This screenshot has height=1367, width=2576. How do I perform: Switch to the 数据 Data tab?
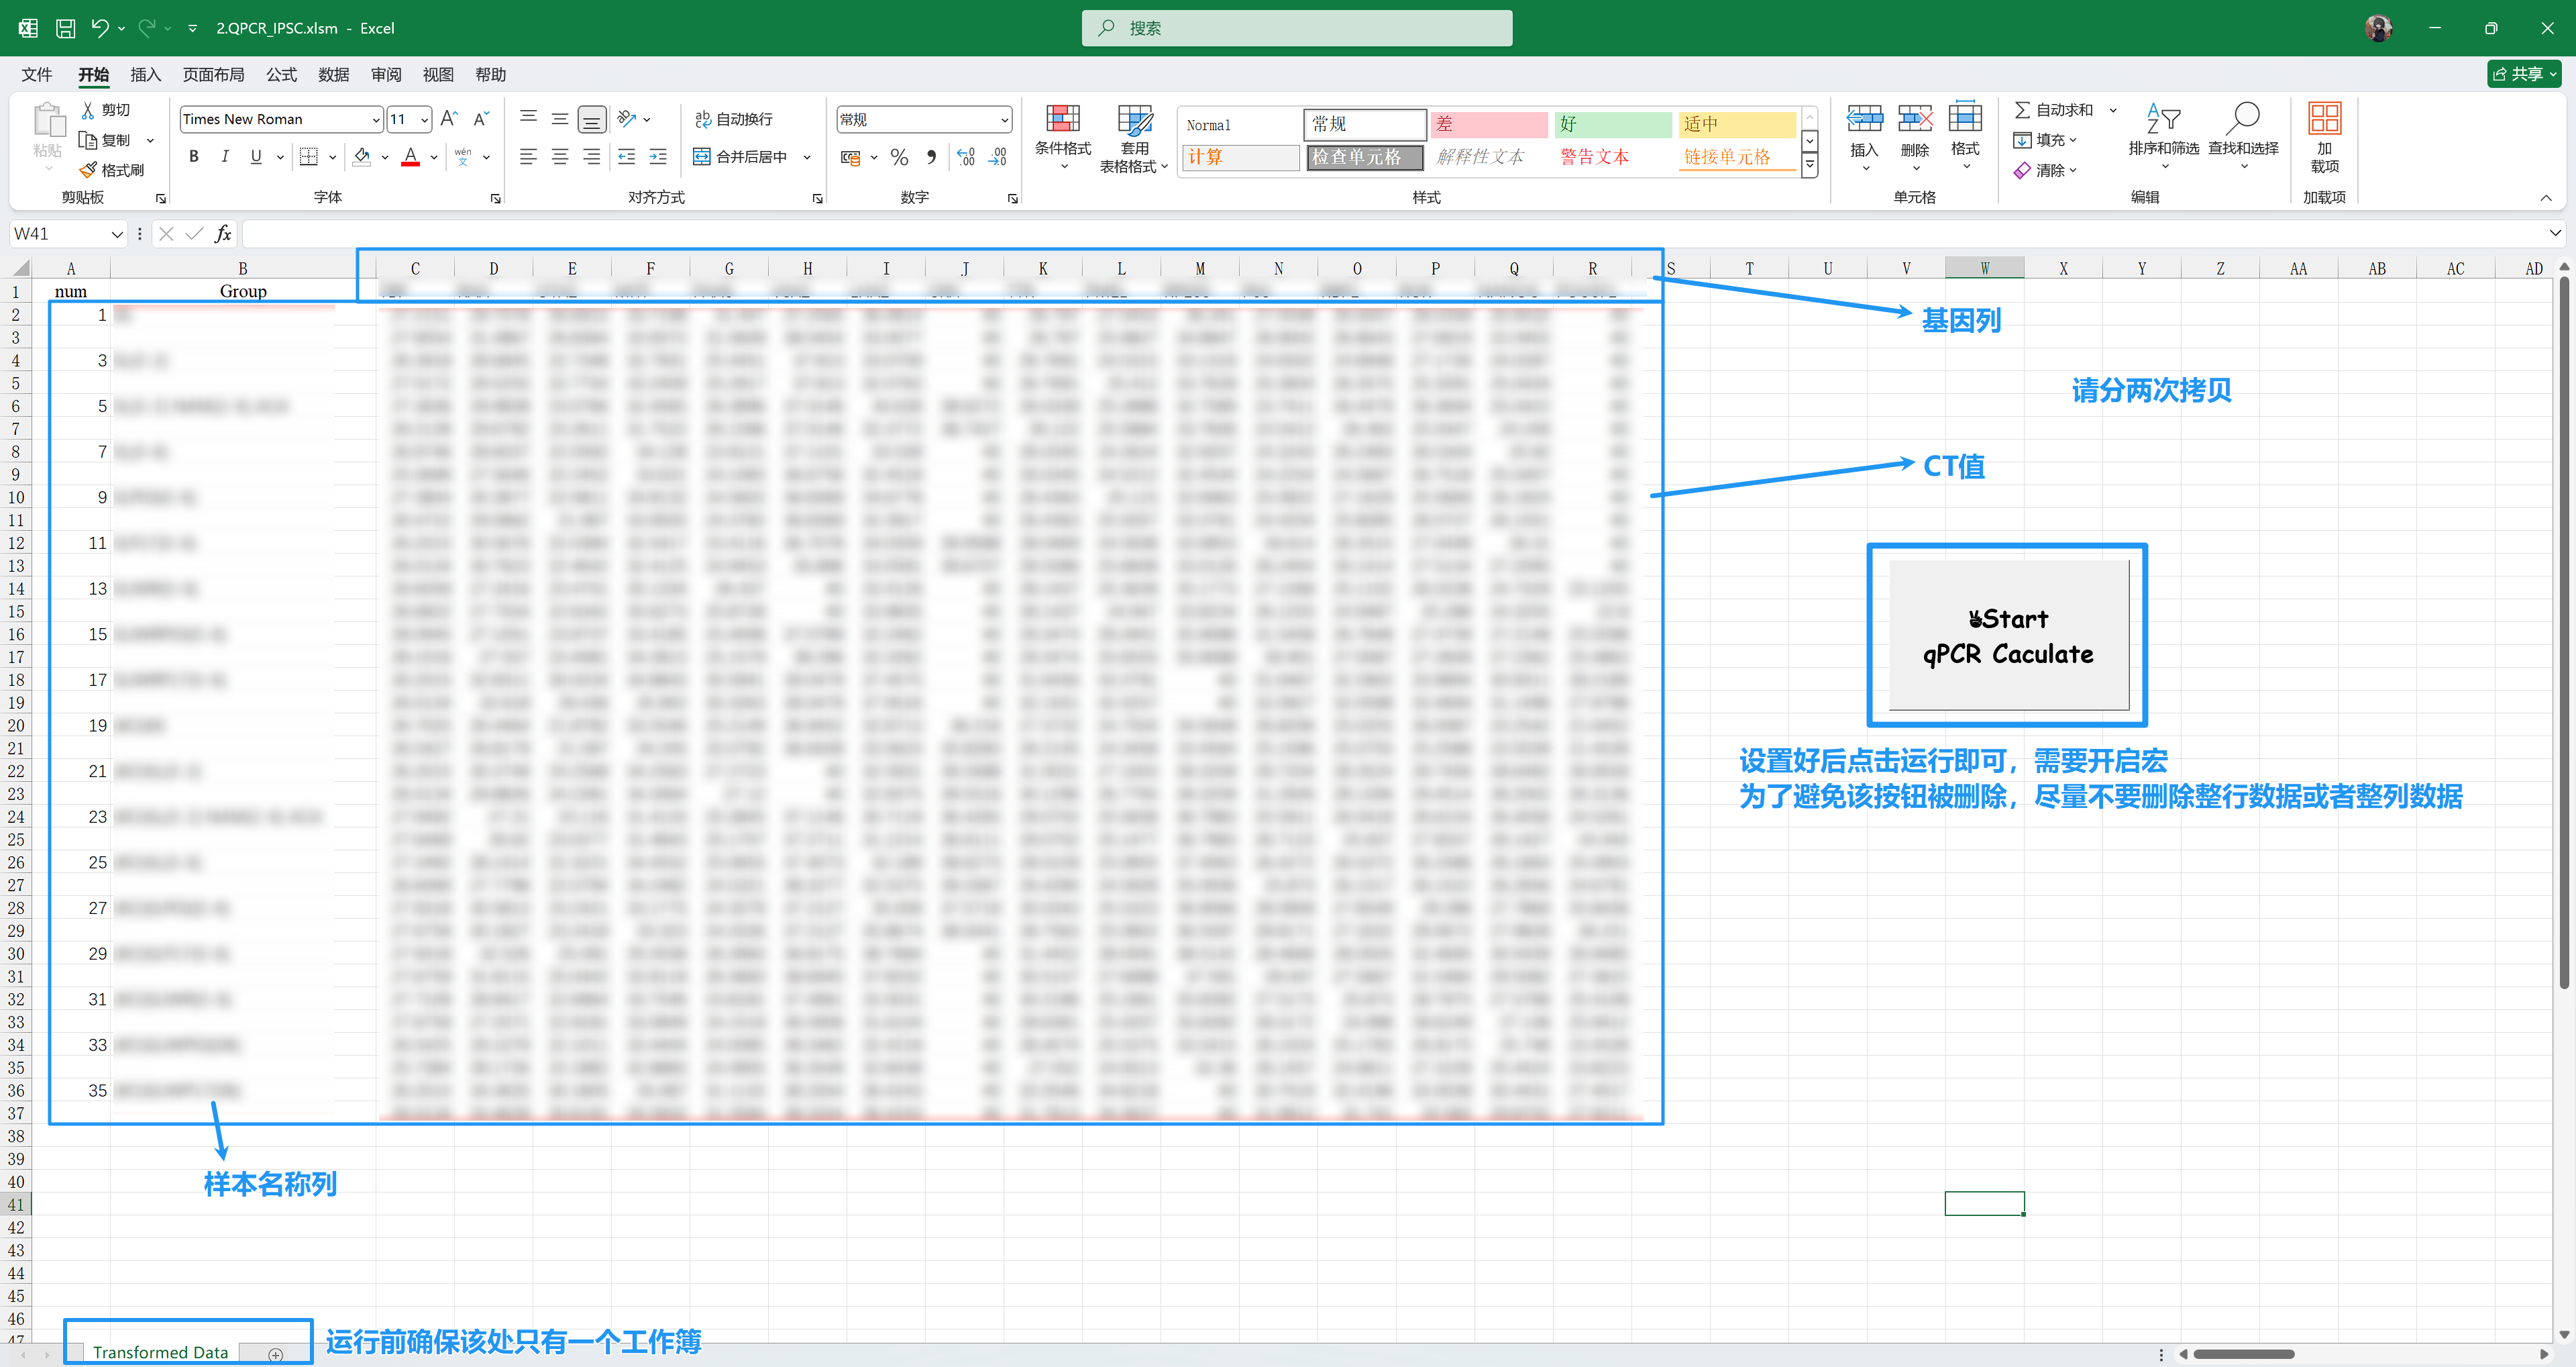(x=334, y=75)
